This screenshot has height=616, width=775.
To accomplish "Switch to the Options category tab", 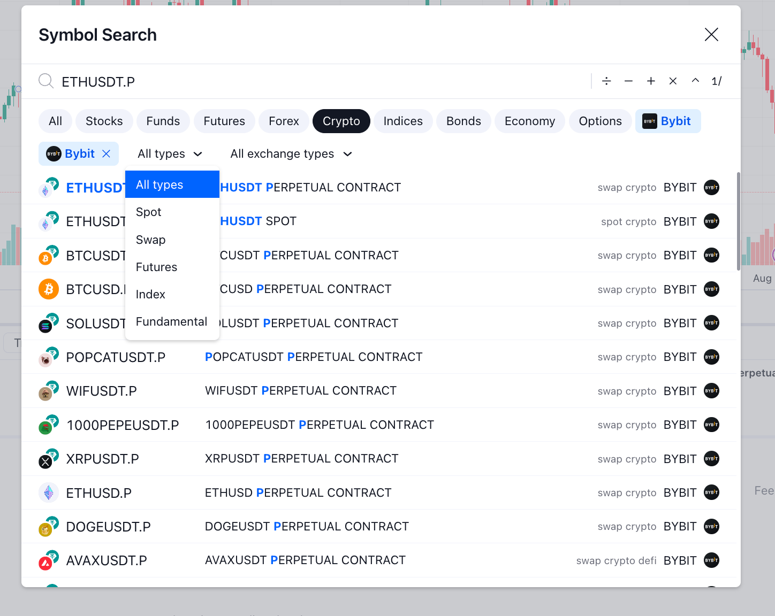I will click(x=601, y=121).
